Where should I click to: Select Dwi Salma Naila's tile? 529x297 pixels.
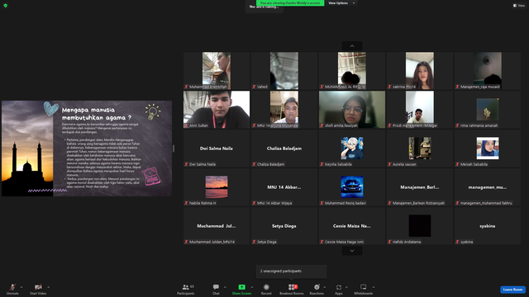217,148
